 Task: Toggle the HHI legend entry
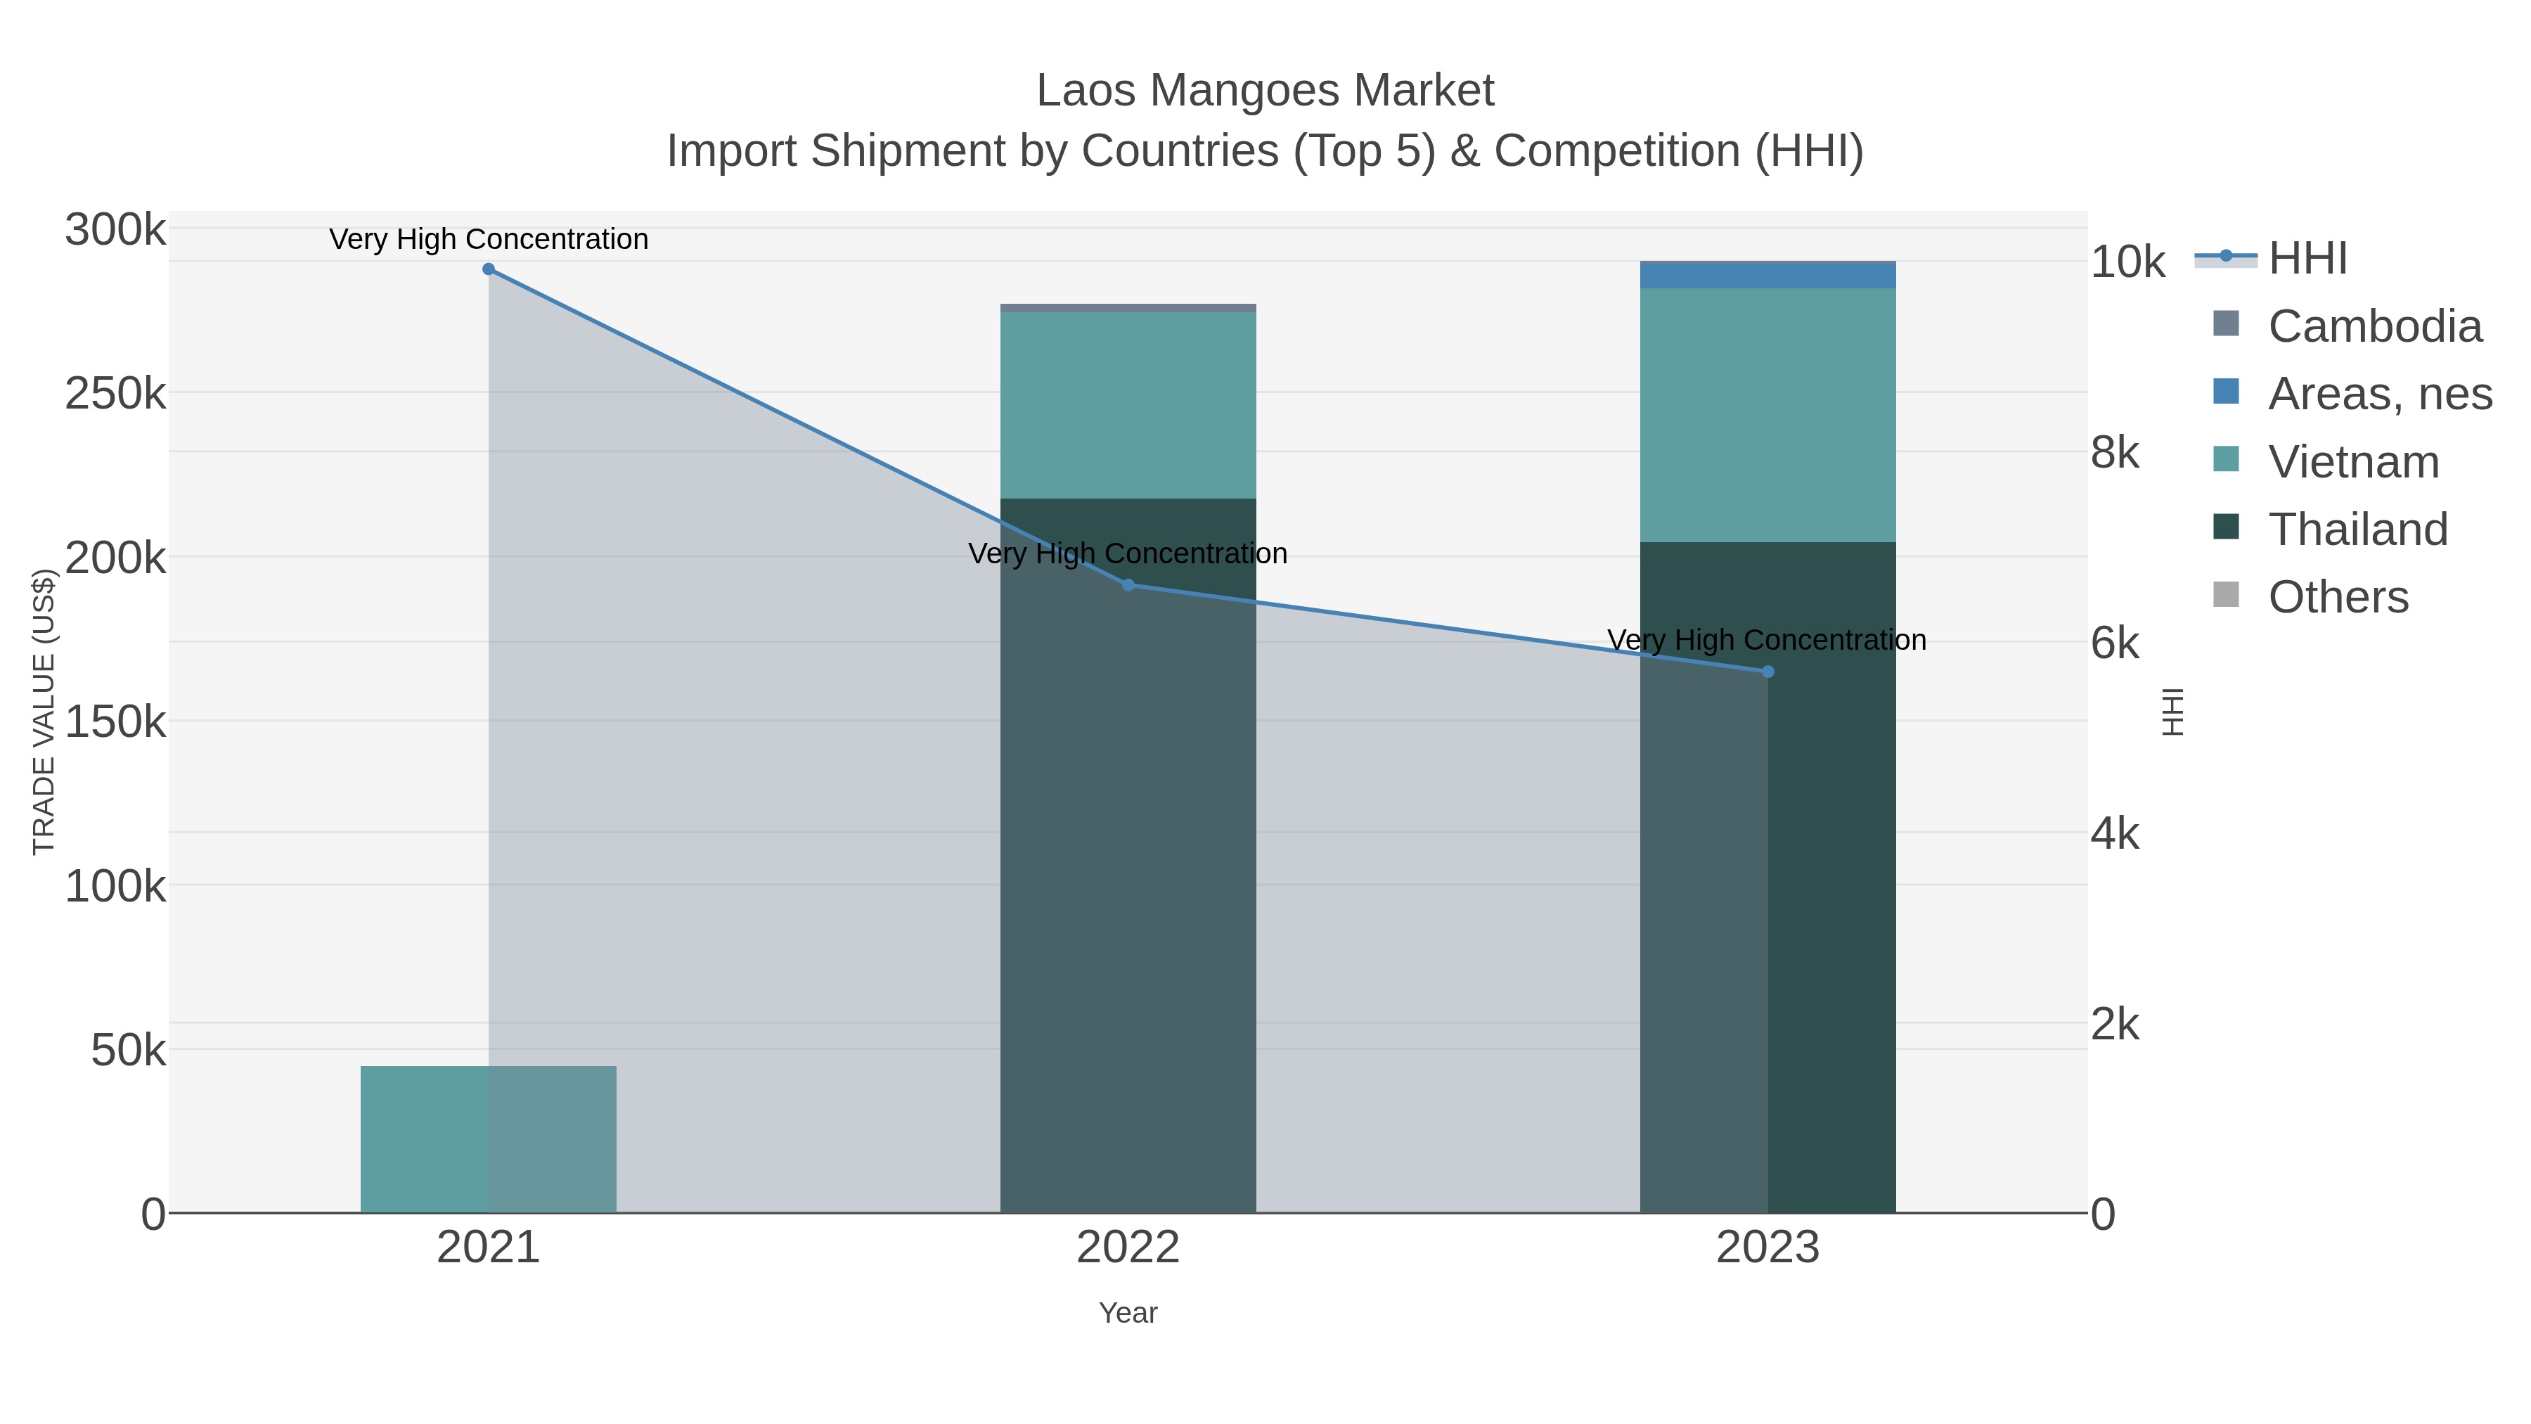click(2272, 259)
